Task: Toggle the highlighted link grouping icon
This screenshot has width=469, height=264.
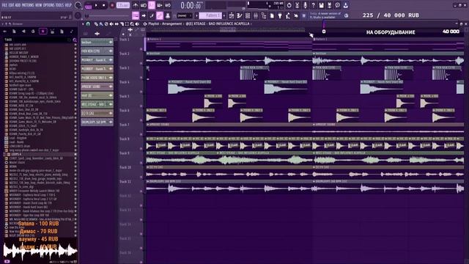Action: click(160, 15)
